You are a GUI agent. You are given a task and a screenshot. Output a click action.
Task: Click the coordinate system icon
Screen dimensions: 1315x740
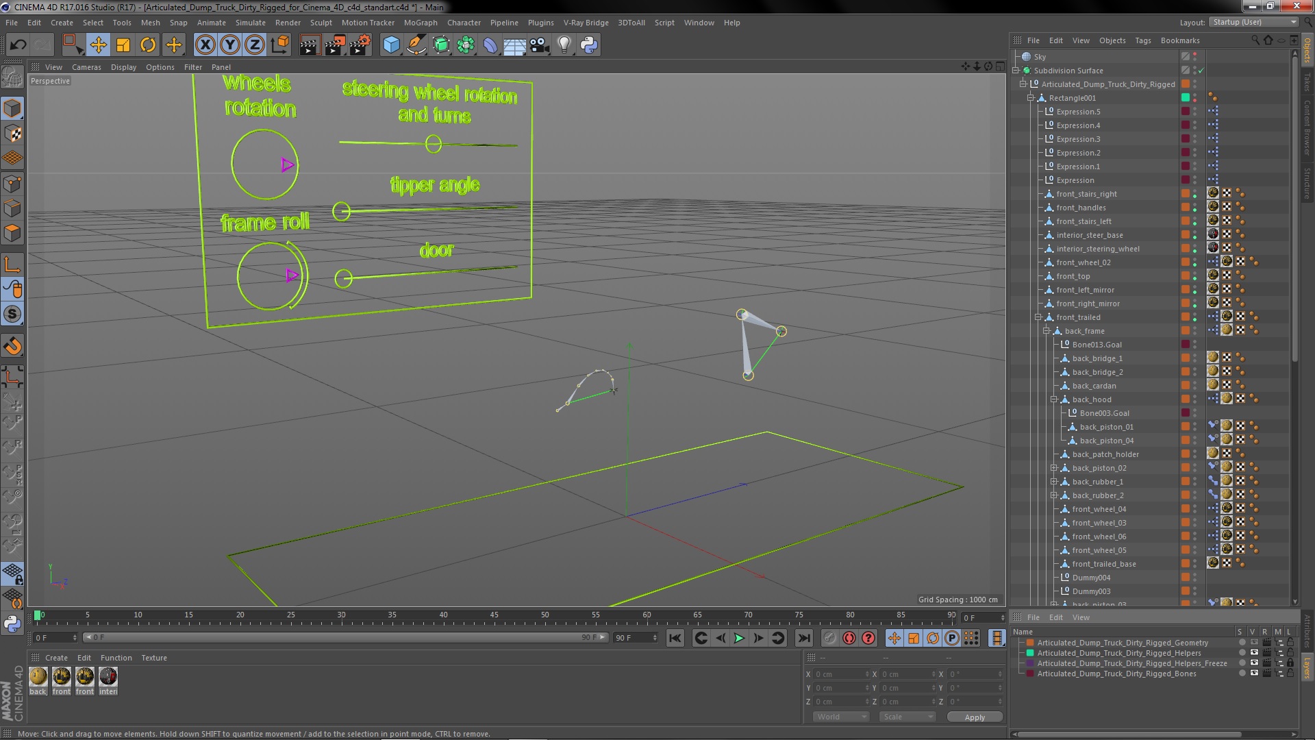280,45
